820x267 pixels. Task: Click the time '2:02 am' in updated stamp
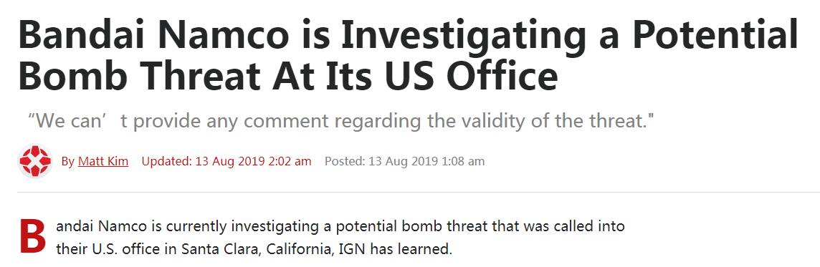290,162
